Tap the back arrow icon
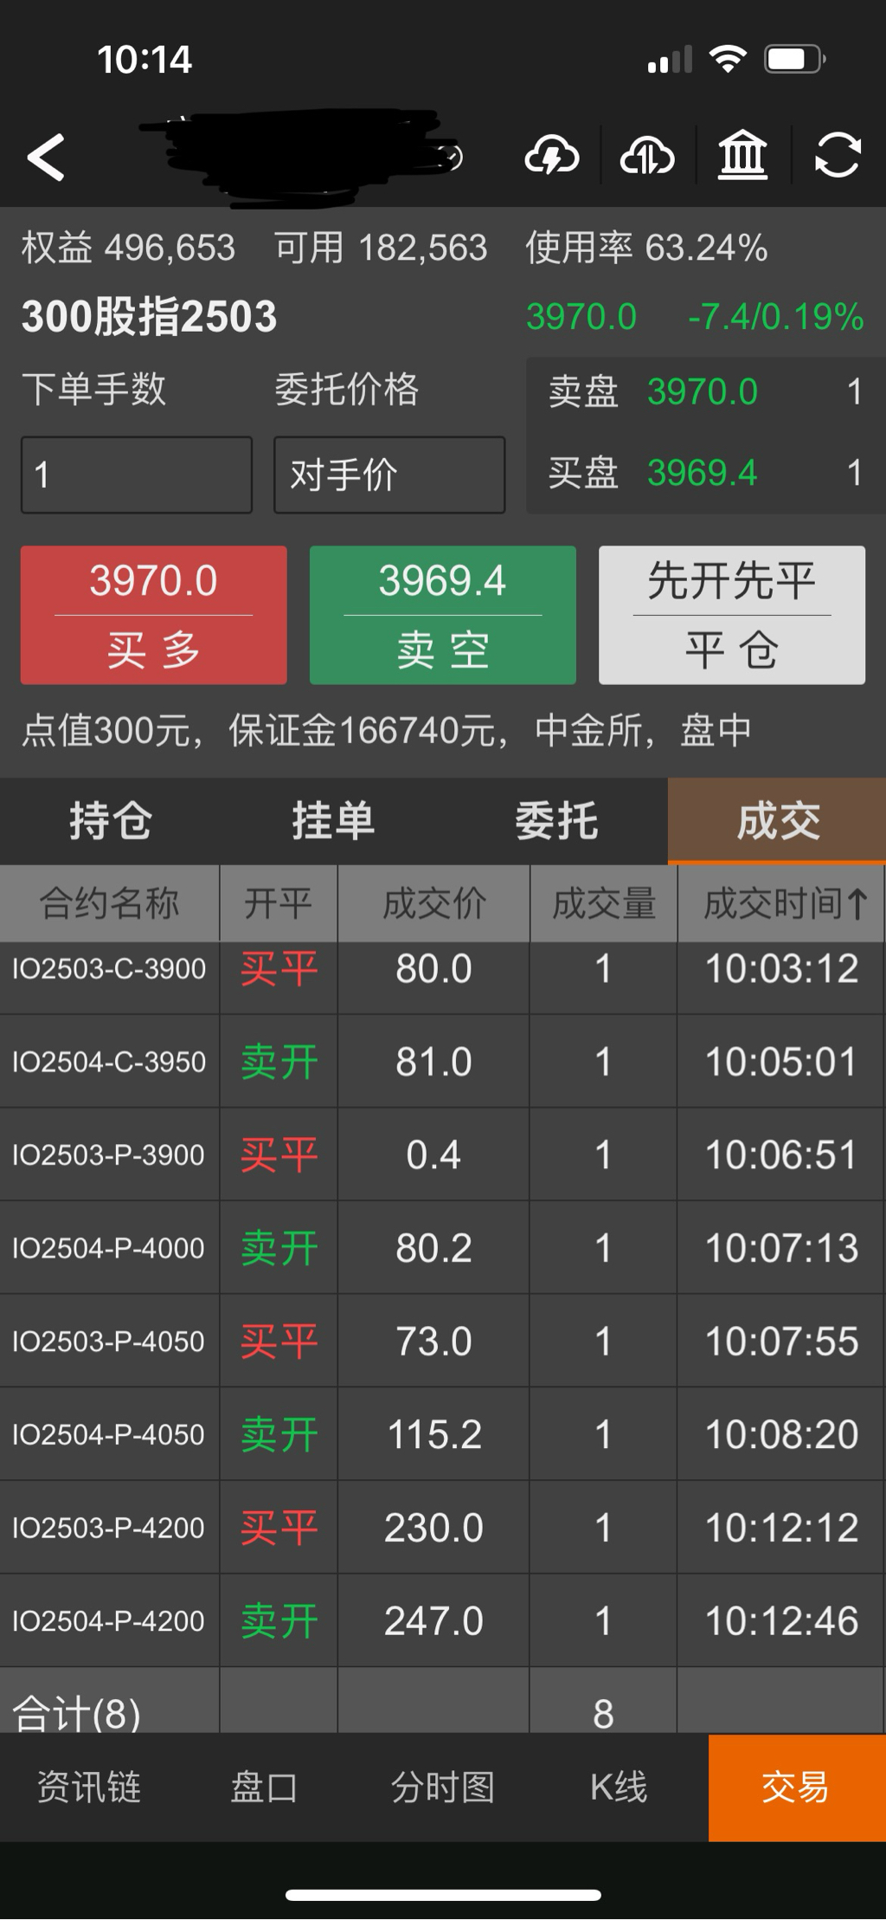This screenshot has width=886, height=1920. (47, 158)
